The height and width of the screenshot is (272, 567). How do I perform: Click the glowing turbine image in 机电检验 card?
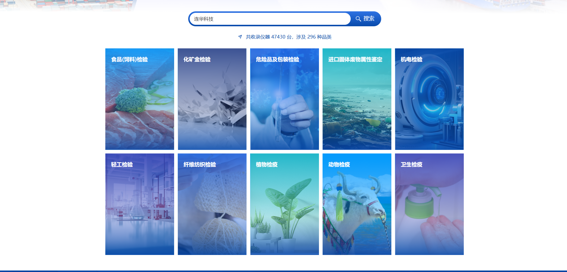point(434,94)
